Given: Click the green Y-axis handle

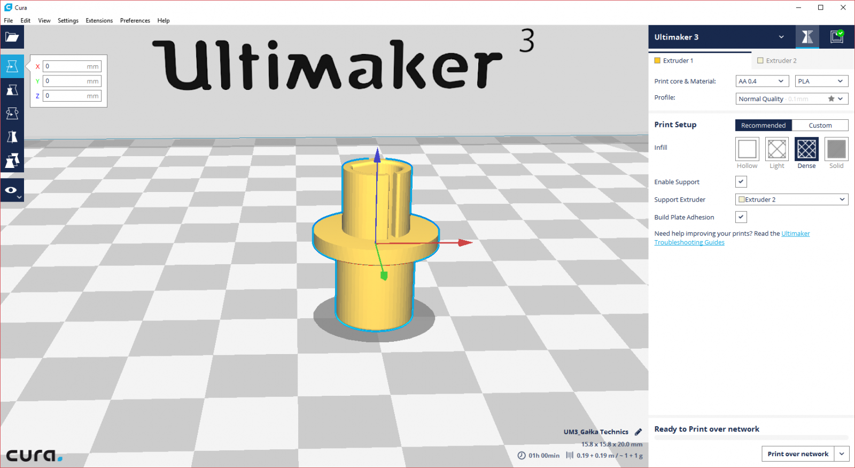Looking at the screenshot, I should click(384, 276).
